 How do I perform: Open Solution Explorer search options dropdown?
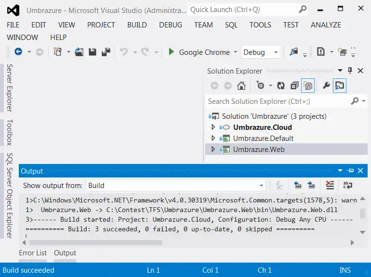tap(364, 101)
